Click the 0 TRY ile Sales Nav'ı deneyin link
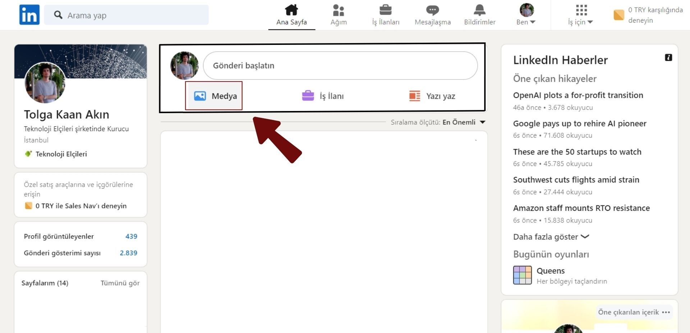 (x=81, y=206)
